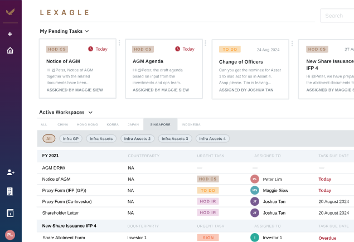Image resolution: width=354 pixels, height=242 pixels.
Task: Click the clock icon on Notice of AGM card
Action: 90,49
